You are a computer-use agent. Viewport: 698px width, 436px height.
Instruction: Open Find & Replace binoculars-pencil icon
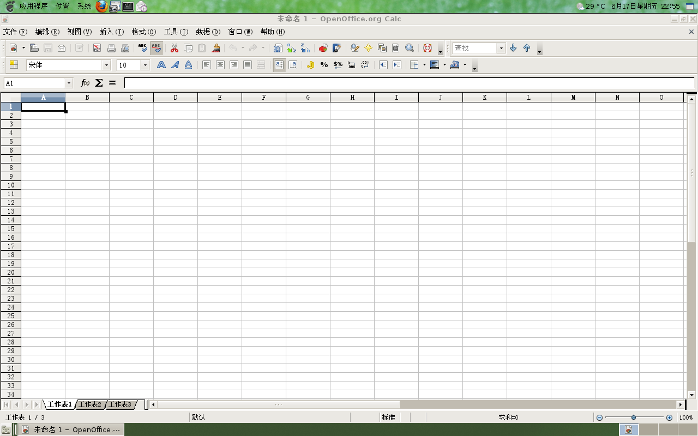click(x=355, y=48)
